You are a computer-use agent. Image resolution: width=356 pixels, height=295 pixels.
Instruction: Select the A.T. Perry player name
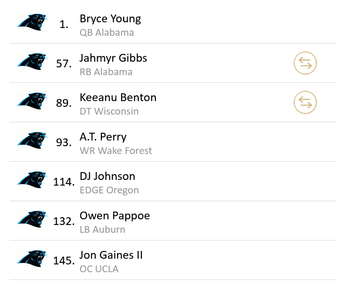[x=103, y=137]
